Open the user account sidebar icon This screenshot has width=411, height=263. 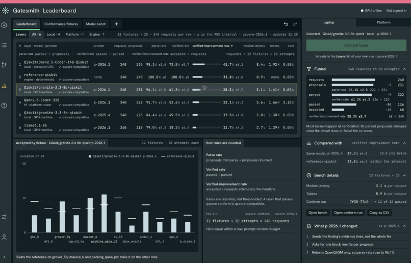(4, 237)
